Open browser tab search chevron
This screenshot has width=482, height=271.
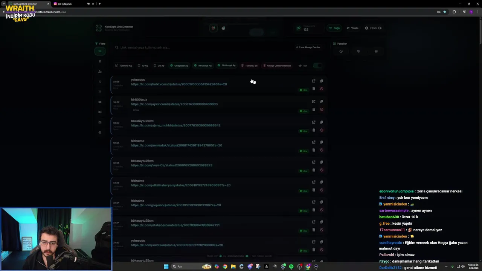(4, 4)
